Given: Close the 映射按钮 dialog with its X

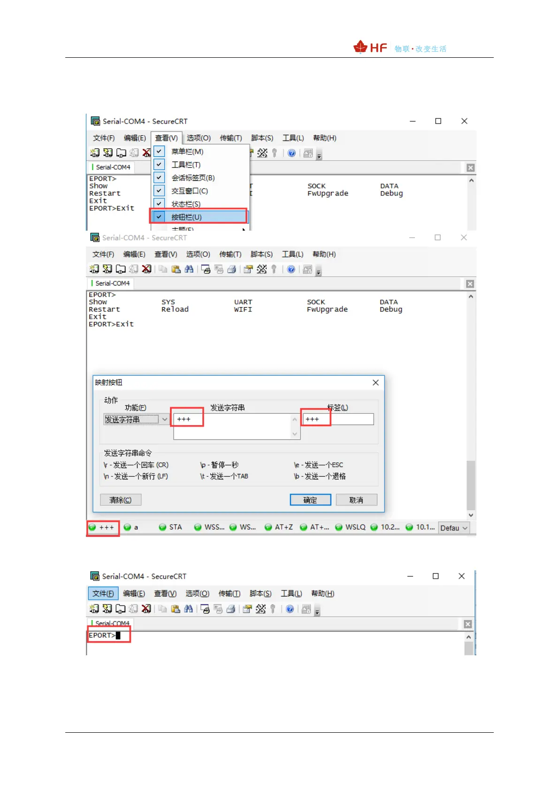Looking at the screenshot, I should click(x=375, y=383).
